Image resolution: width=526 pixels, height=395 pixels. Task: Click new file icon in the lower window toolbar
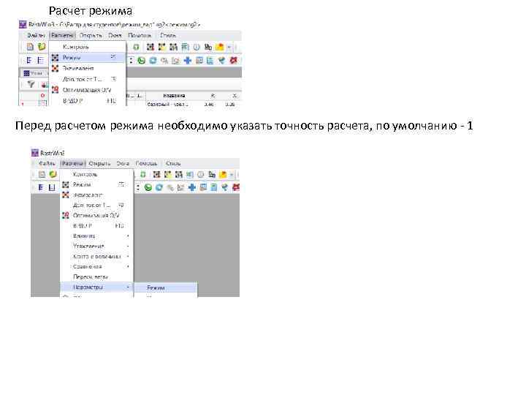(x=42, y=174)
